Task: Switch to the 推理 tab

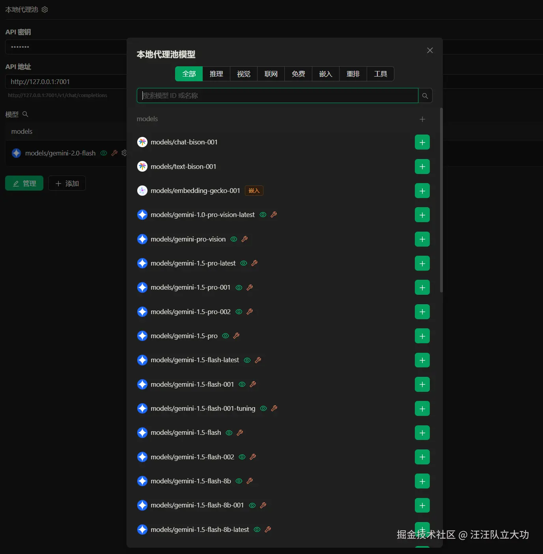Action: point(216,74)
